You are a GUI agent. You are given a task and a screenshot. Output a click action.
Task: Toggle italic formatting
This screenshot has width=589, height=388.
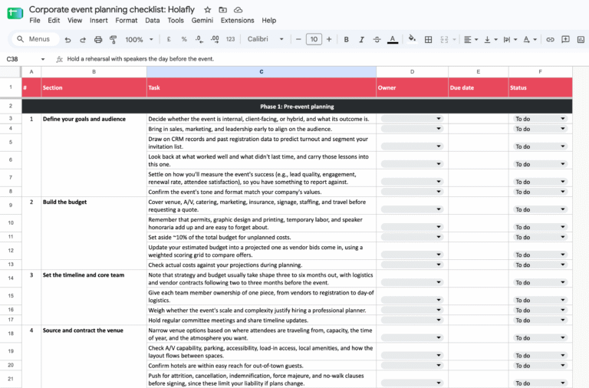(361, 39)
